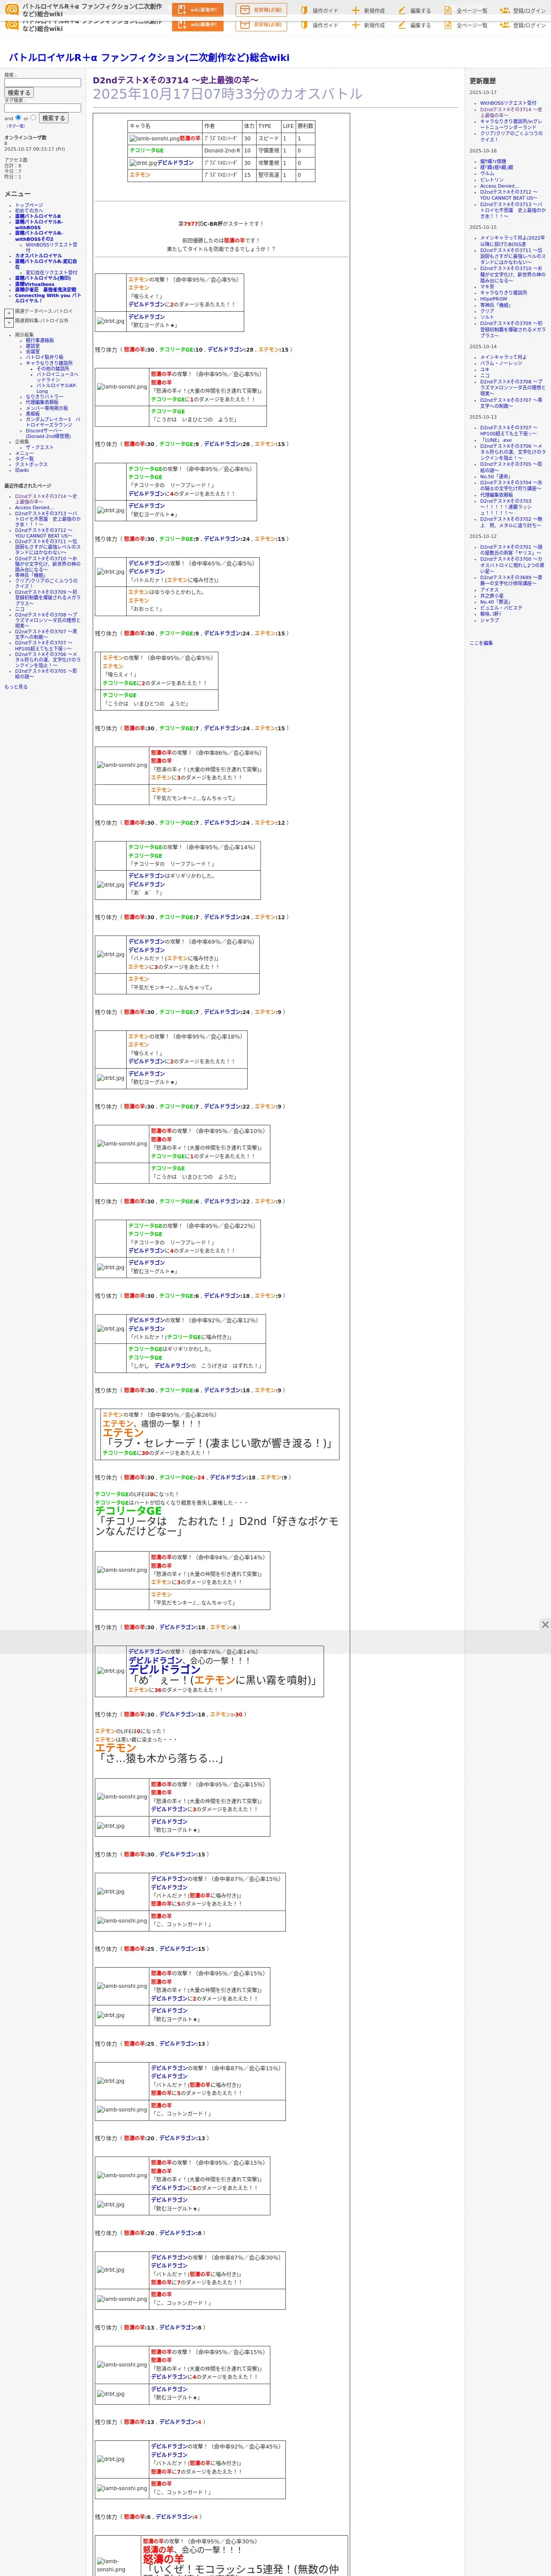Open テストボックス link
Screen dimensions: 551x2576
(31, 464)
